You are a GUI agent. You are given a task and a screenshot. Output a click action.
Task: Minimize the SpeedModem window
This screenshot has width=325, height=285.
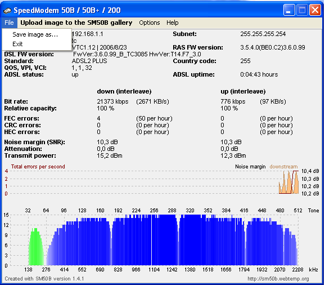coord(289,10)
